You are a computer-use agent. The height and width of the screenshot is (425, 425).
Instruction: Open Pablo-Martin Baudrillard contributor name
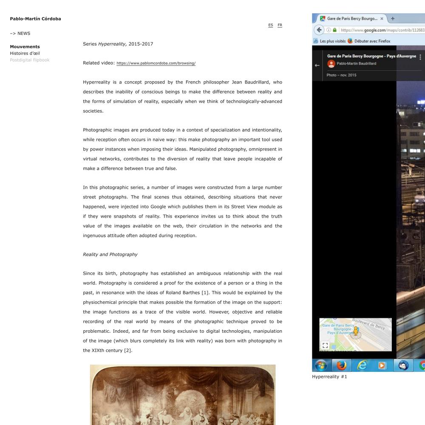[x=357, y=63]
